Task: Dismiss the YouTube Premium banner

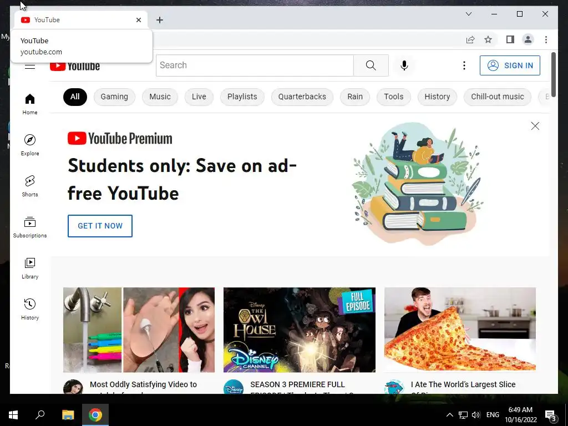Action: [535, 126]
